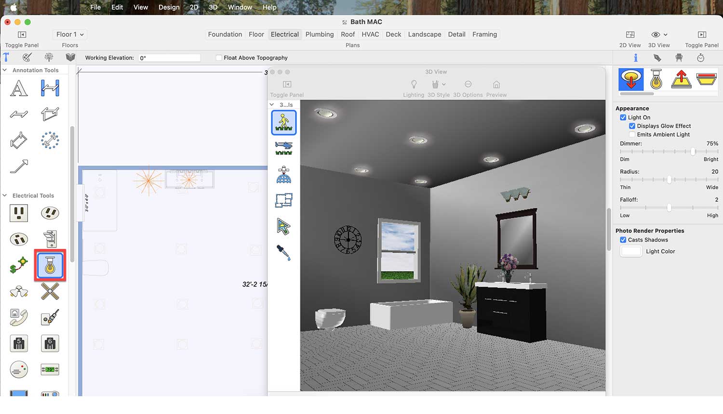Click the Working Elevation input field
The width and height of the screenshot is (723, 414).
point(169,58)
